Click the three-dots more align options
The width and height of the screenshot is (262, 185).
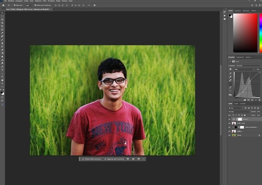[89, 5]
